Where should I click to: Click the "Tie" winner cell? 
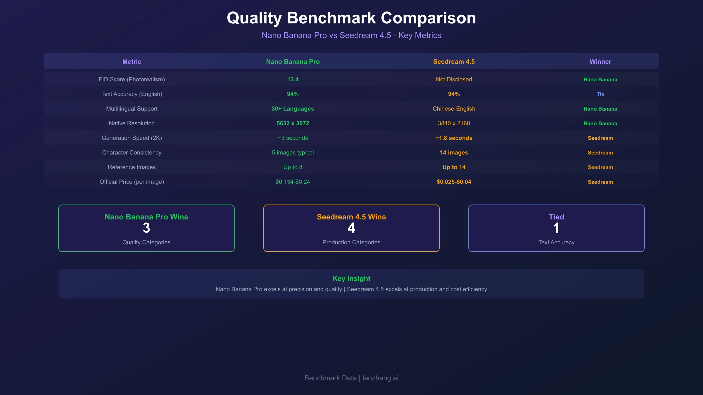(600, 94)
